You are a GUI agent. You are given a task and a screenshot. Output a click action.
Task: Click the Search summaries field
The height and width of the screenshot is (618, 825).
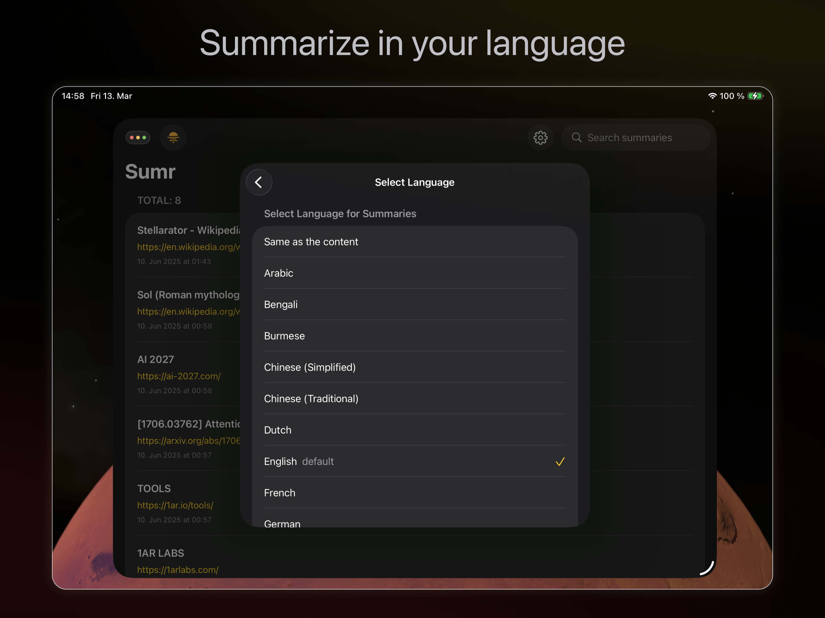pyautogui.click(x=637, y=138)
